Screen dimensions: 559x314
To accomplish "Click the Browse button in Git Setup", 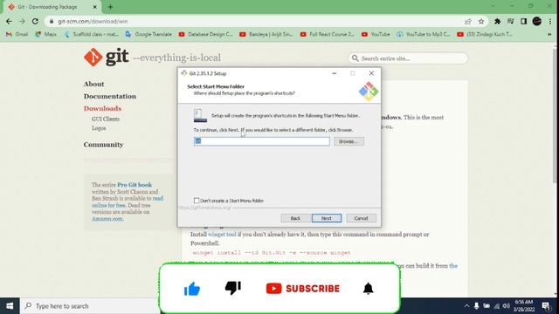I will coord(349,141).
